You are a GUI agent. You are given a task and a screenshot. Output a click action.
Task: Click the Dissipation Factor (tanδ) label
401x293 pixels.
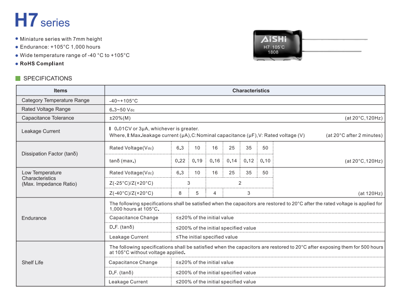coord(49,154)
